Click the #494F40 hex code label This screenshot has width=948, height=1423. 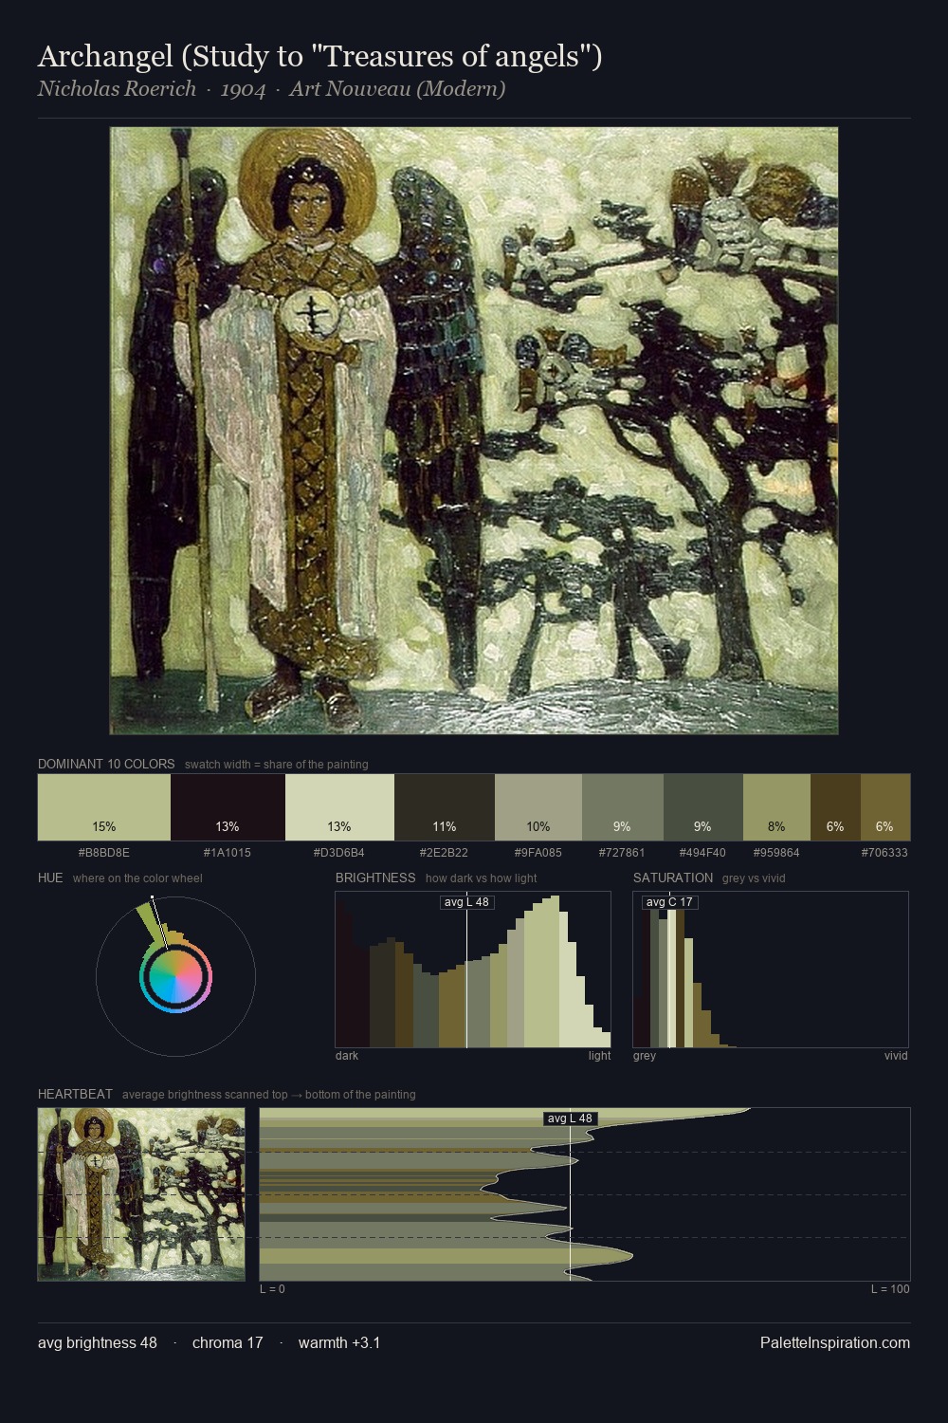click(703, 852)
